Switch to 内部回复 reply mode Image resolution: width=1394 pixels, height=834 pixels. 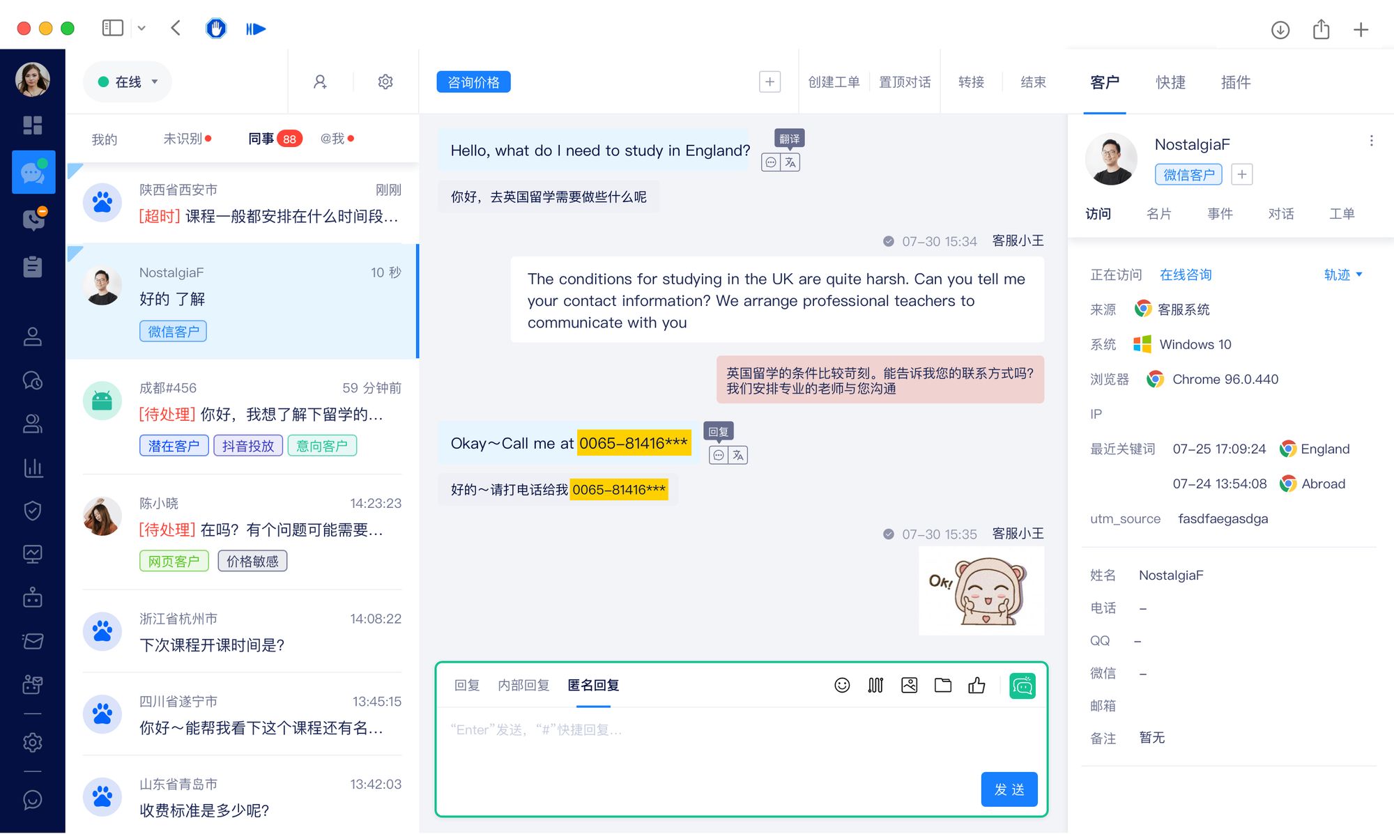[523, 686]
